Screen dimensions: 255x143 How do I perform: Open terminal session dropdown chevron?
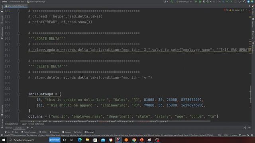tap(32, 128)
